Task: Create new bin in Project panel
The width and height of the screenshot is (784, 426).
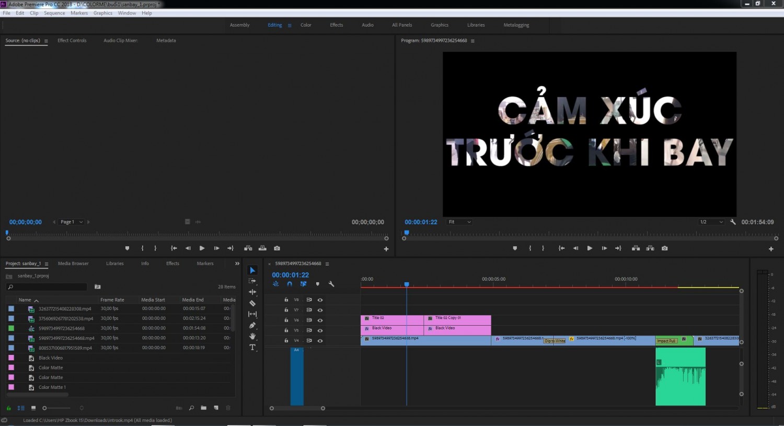Action: point(204,408)
